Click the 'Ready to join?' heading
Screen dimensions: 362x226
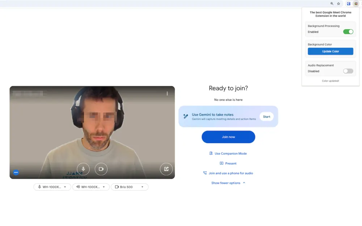[x=228, y=88]
